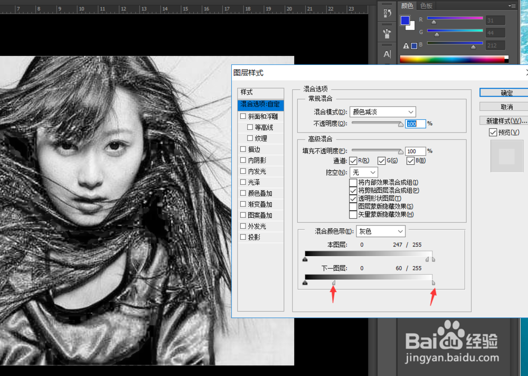Open the Character panel icon
This screenshot has height=376, width=528.
(387, 54)
